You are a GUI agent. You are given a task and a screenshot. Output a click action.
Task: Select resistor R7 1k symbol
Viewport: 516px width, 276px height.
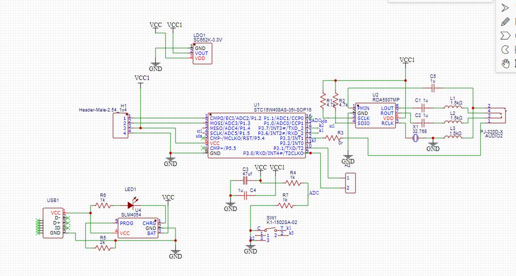pos(285,205)
